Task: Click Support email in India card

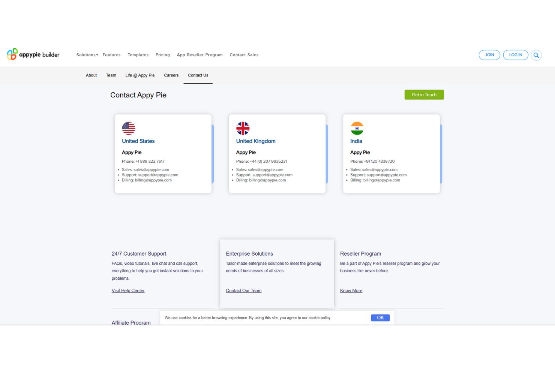Action: click(387, 175)
